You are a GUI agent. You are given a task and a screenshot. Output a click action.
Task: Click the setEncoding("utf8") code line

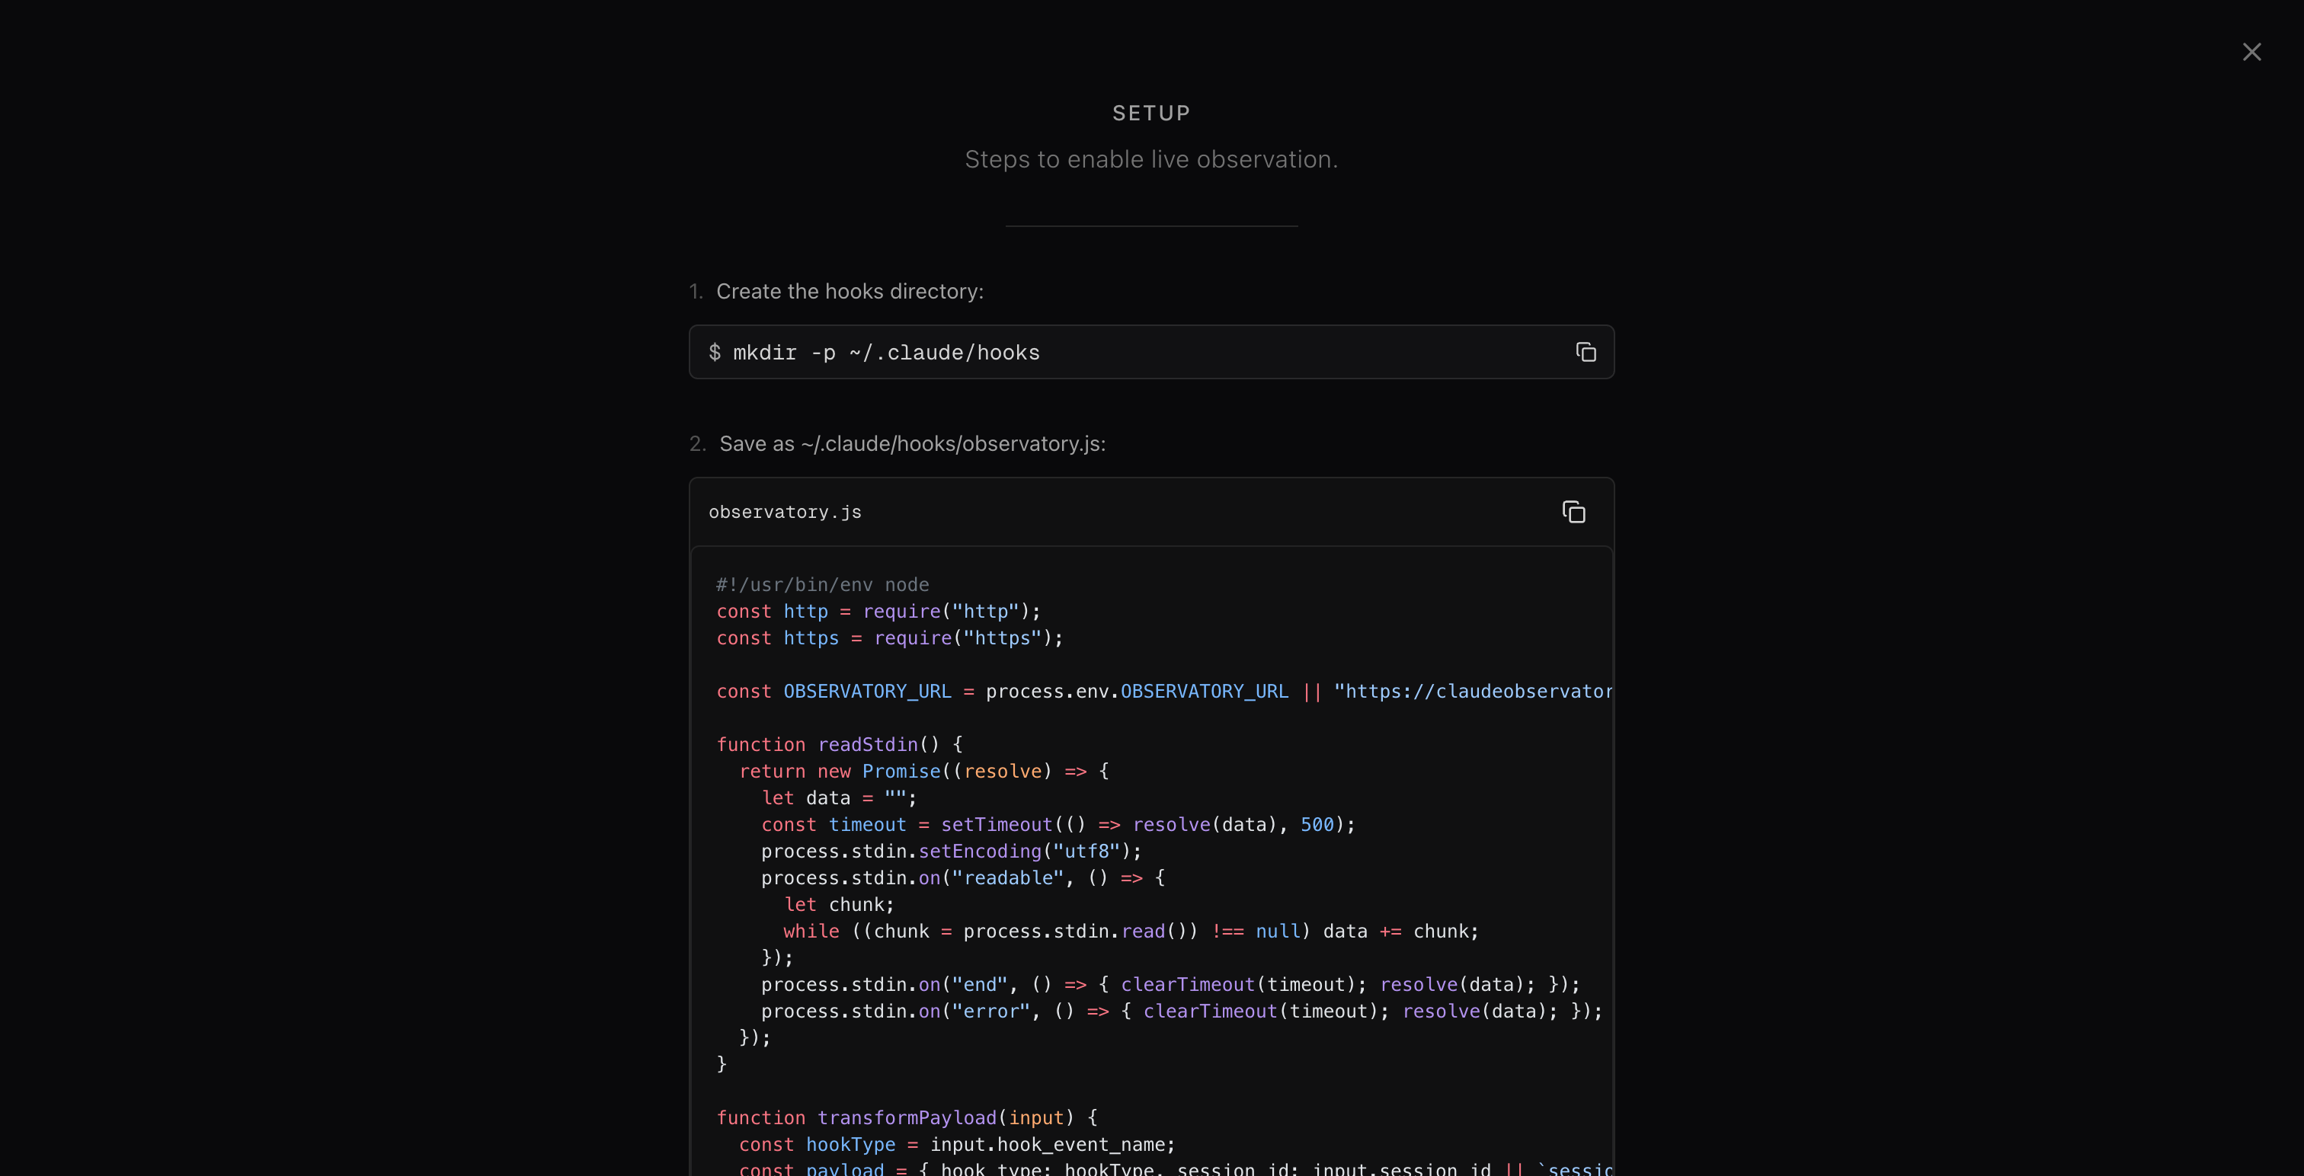point(951,852)
